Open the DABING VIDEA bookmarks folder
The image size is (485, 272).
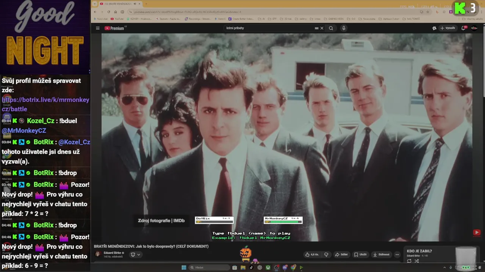(x=333, y=19)
